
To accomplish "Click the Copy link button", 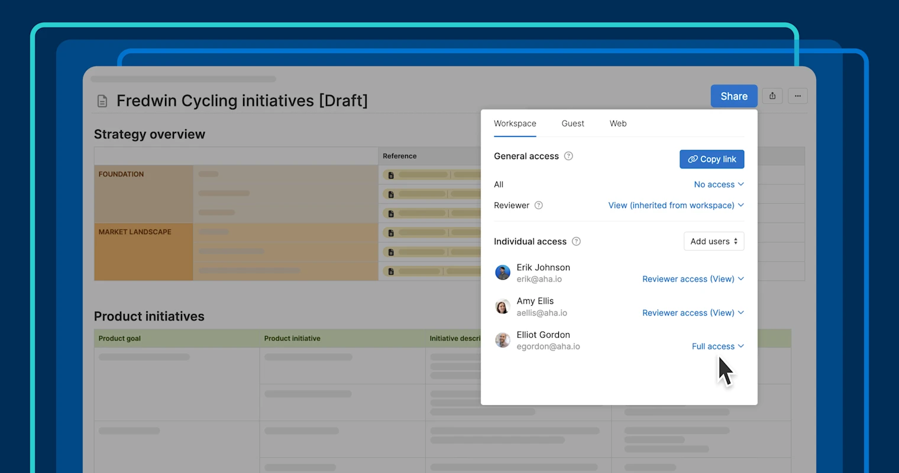I will click(x=712, y=159).
